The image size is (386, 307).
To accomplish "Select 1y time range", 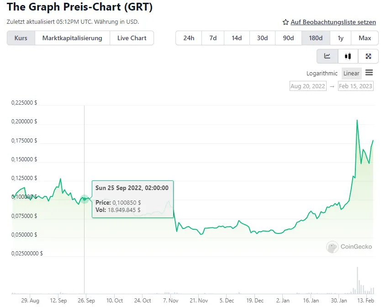I will tap(340, 38).
